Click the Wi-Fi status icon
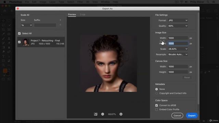 coord(182,2)
